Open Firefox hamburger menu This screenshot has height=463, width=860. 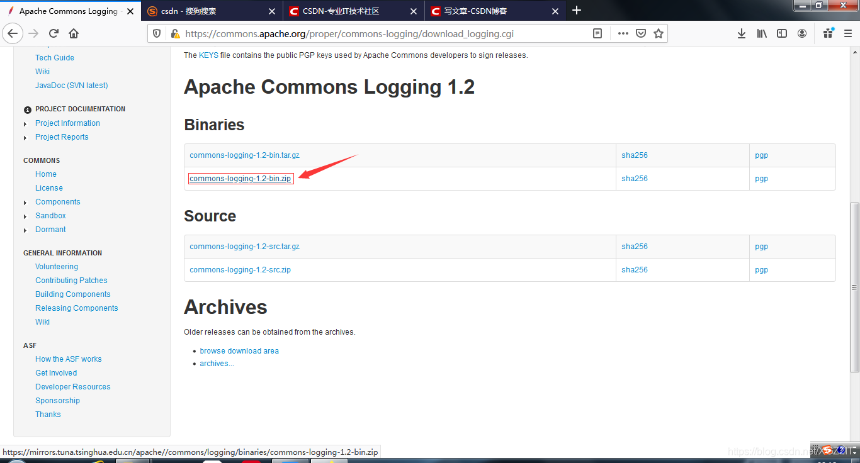(x=847, y=33)
